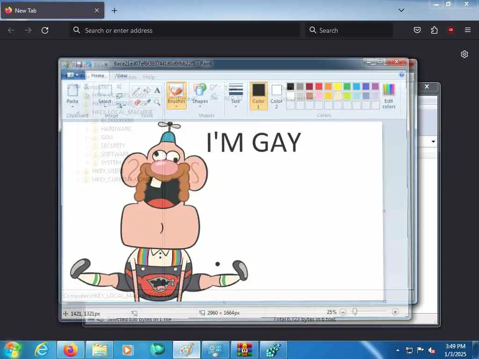The width and height of the screenshot is (479, 359).
Task: Close the rear window with its X button
Action: [x=427, y=86]
